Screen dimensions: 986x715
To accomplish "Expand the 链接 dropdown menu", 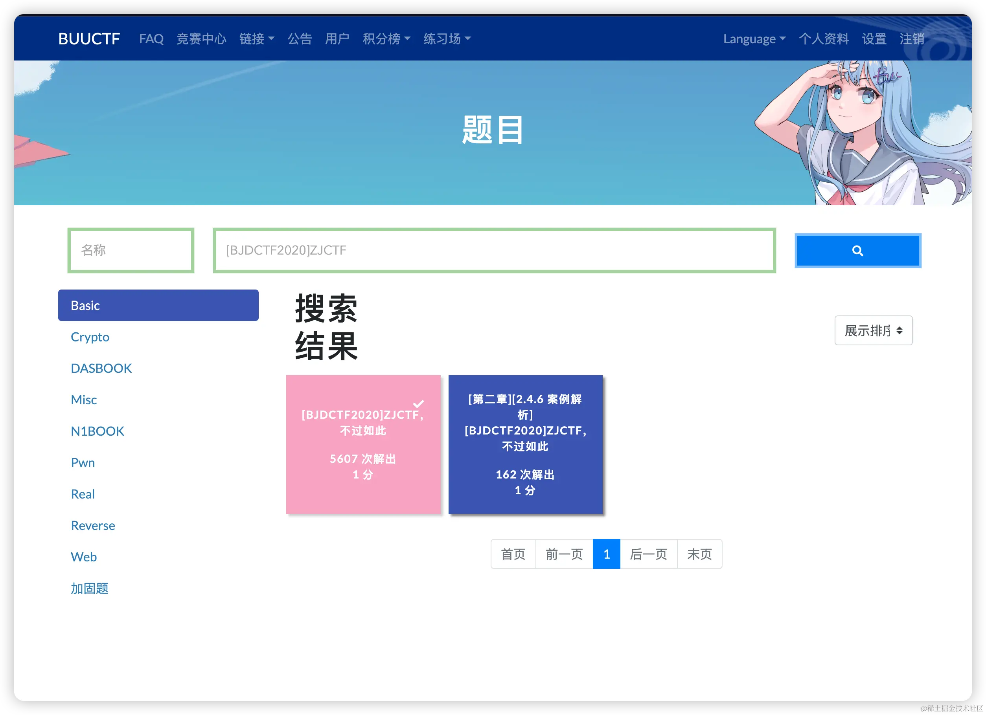I will tap(256, 39).
